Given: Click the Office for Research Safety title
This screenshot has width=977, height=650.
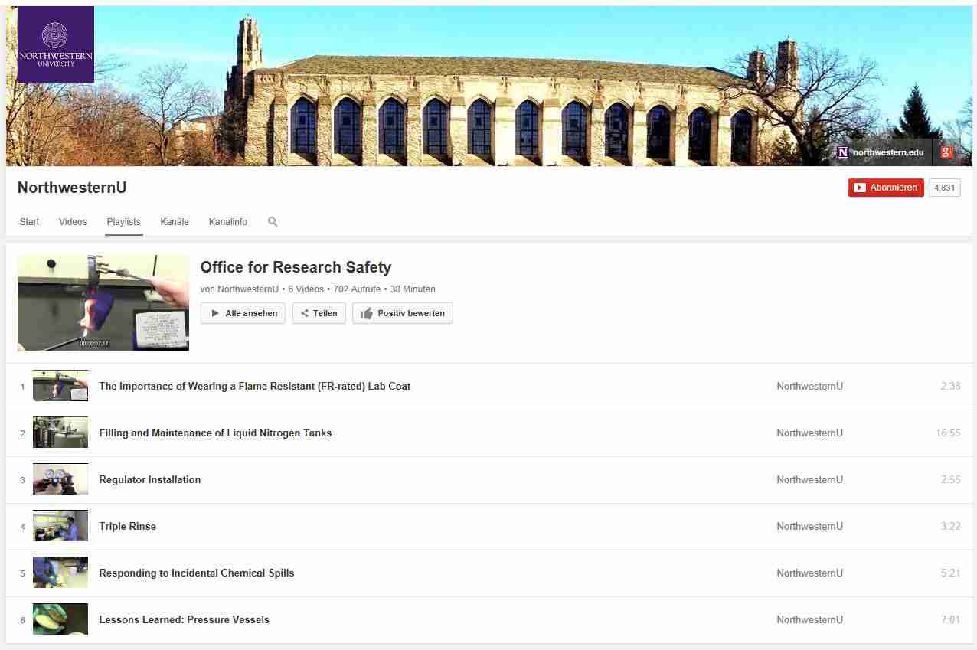Looking at the screenshot, I should [x=296, y=267].
